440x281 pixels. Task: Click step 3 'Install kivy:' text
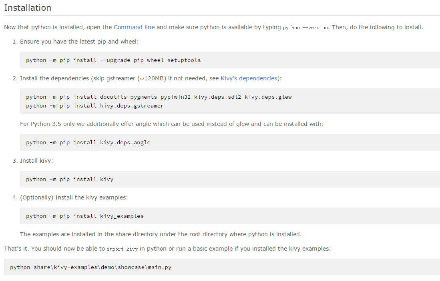pyautogui.click(x=36, y=161)
